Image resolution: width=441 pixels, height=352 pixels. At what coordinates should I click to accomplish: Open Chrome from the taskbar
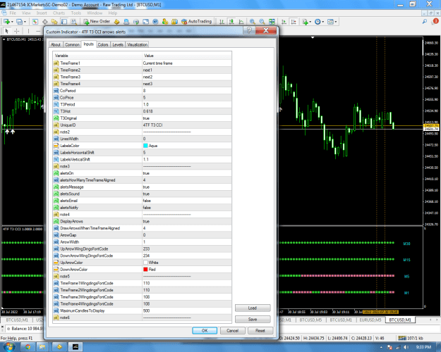click(28, 347)
